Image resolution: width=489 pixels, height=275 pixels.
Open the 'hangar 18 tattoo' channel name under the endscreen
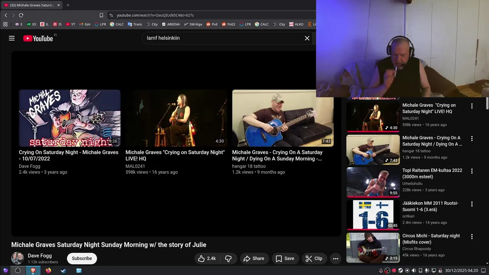(249, 166)
